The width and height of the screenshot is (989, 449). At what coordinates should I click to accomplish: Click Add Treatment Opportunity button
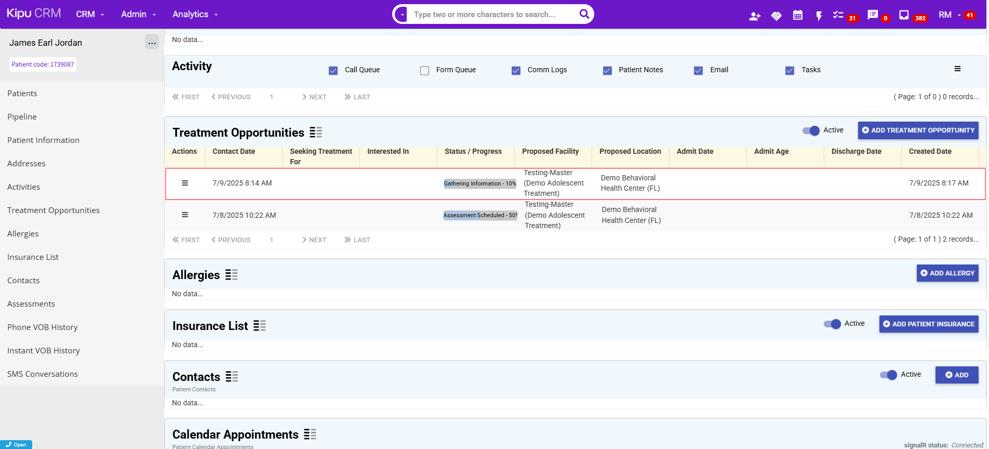pyautogui.click(x=918, y=130)
